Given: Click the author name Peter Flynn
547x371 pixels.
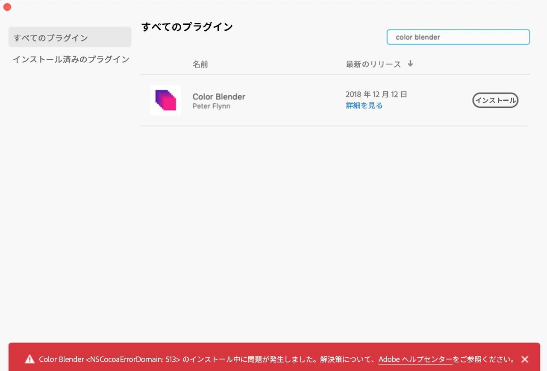Looking at the screenshot, I should 211,106.
